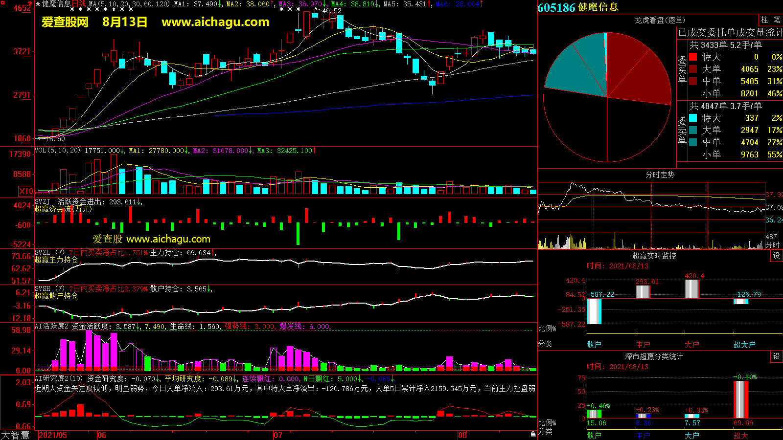This screenshot has width=783, height=440.
Task: Switch to 笔 per-trade view
Action: pos(777,20)
